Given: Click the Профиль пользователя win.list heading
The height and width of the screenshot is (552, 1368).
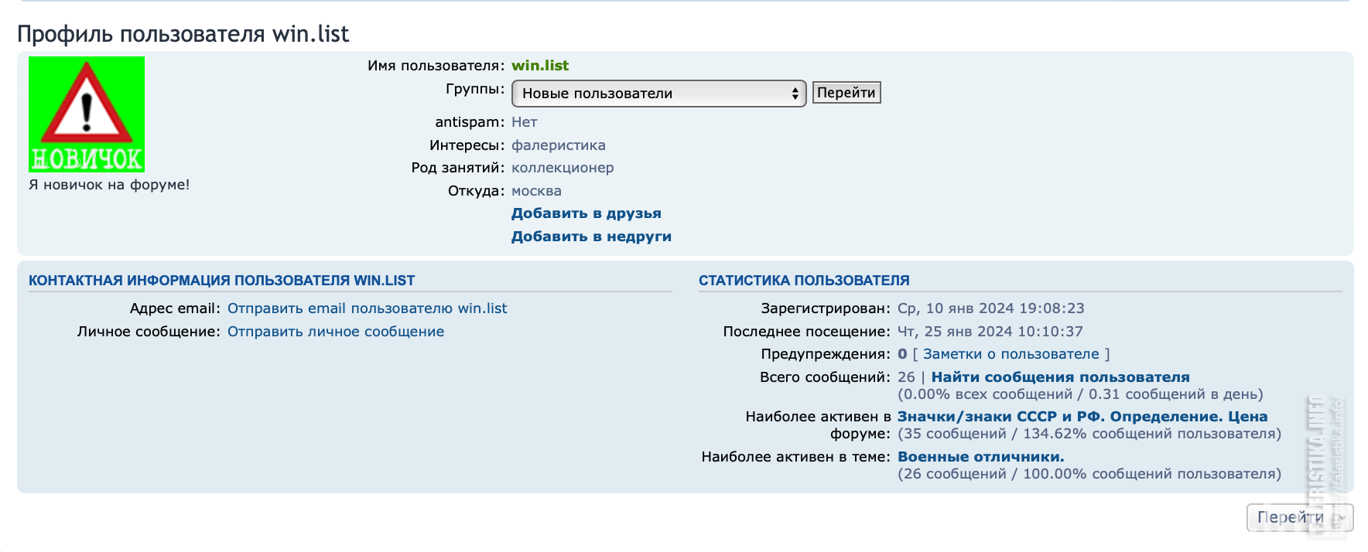Looking at the screenshot, I should 183,34.
